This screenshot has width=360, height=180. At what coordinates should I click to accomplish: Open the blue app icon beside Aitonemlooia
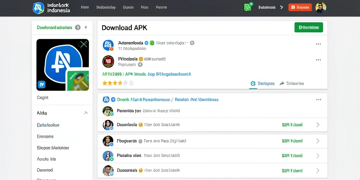(108, 45)
